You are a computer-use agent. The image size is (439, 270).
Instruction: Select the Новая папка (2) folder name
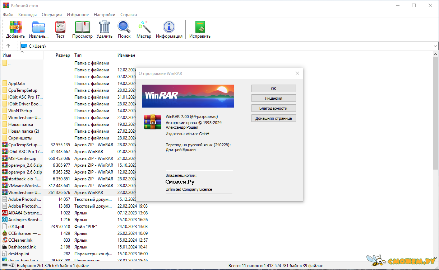[x=24, y=131]
